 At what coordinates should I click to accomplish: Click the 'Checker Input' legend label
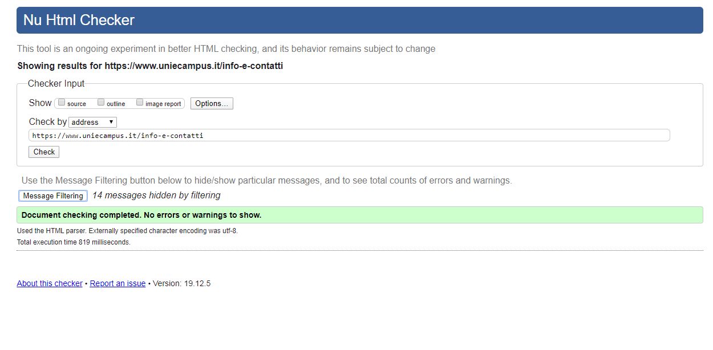coord(56,83)
